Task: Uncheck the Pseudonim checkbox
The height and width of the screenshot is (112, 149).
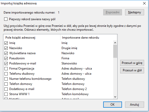Action: point(6,58)
